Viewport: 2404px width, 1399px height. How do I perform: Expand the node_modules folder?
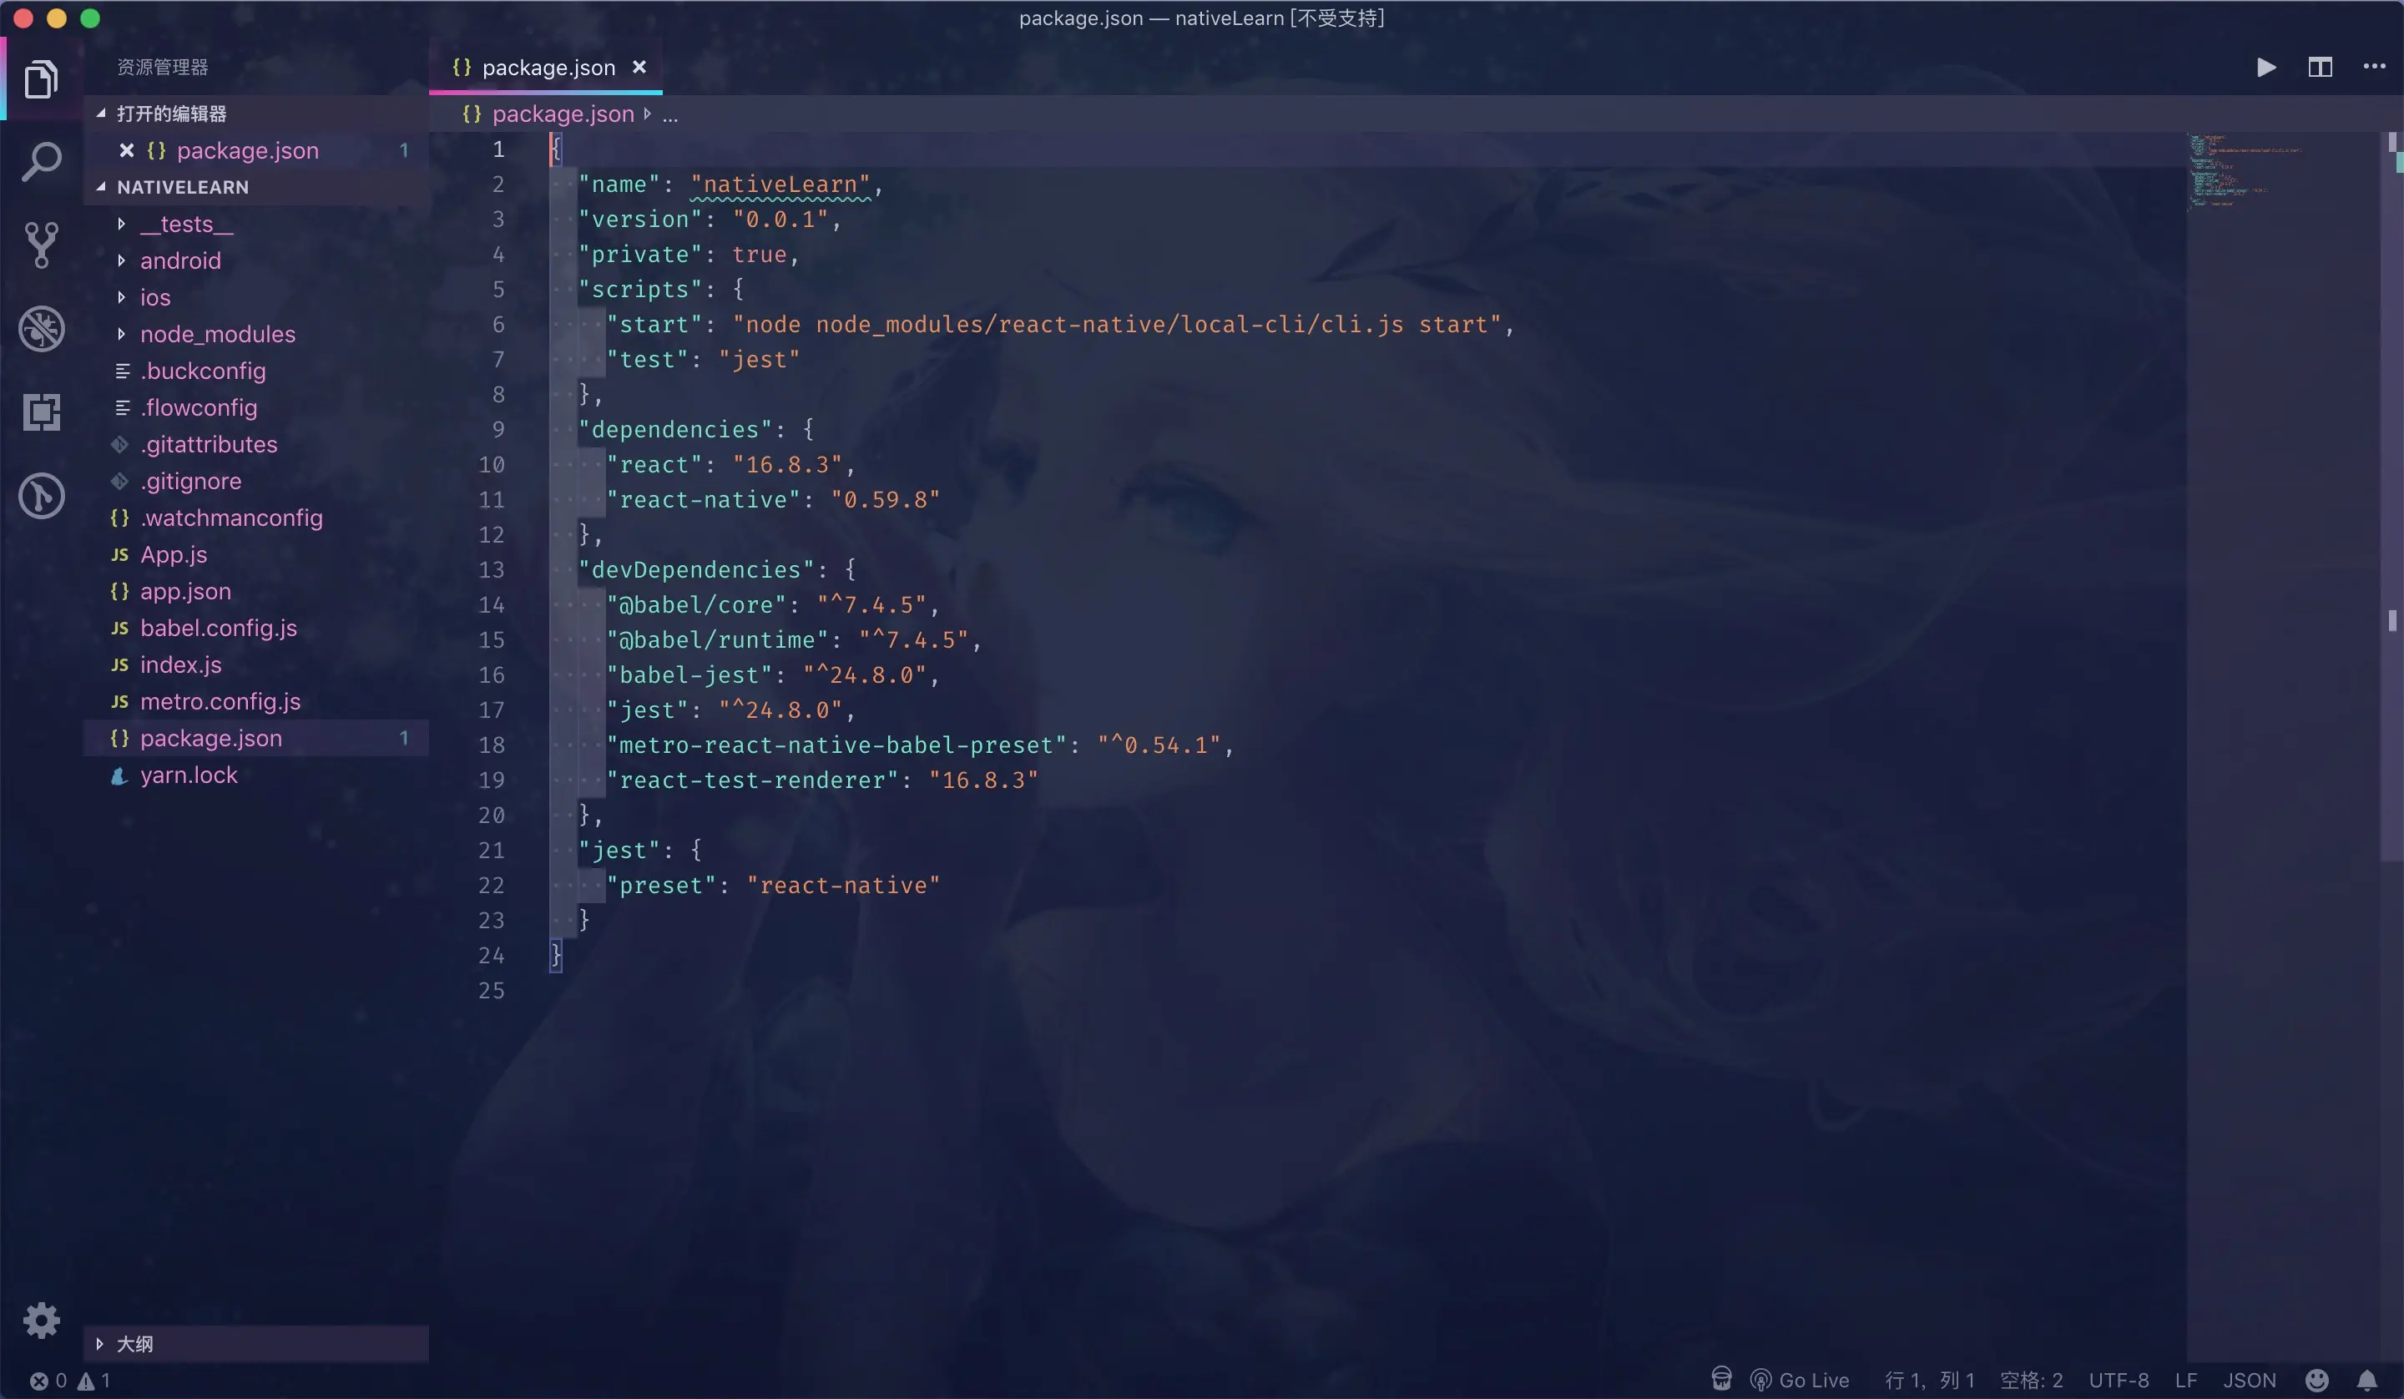click(218, 334)
